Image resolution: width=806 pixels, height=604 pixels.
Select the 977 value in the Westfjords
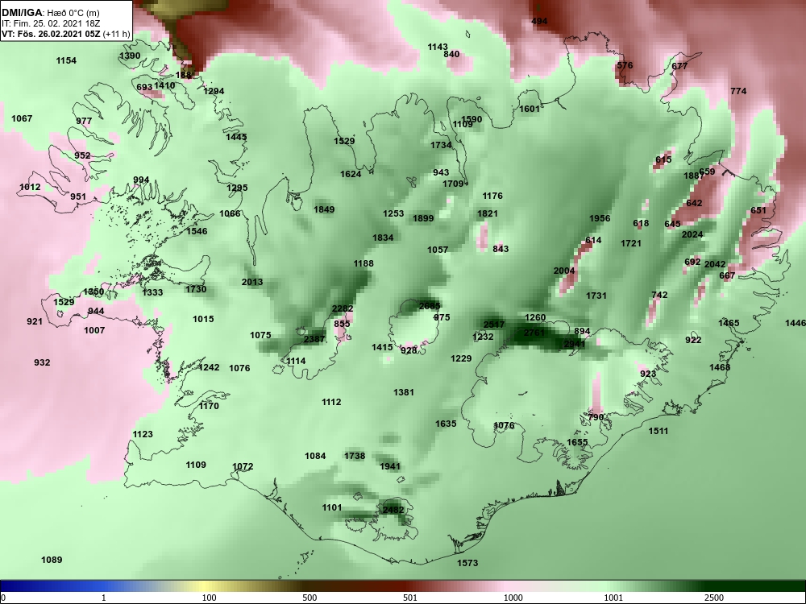84,122
